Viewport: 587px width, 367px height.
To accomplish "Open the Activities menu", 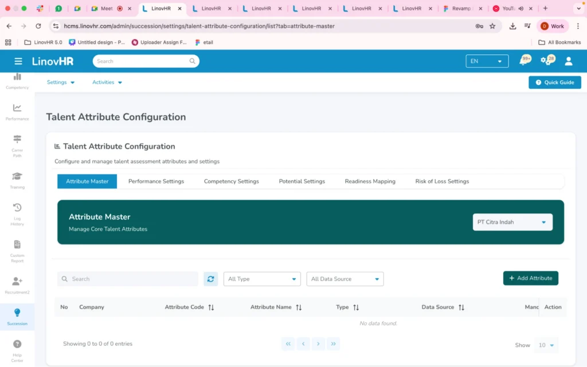I will tap(107, 82).
